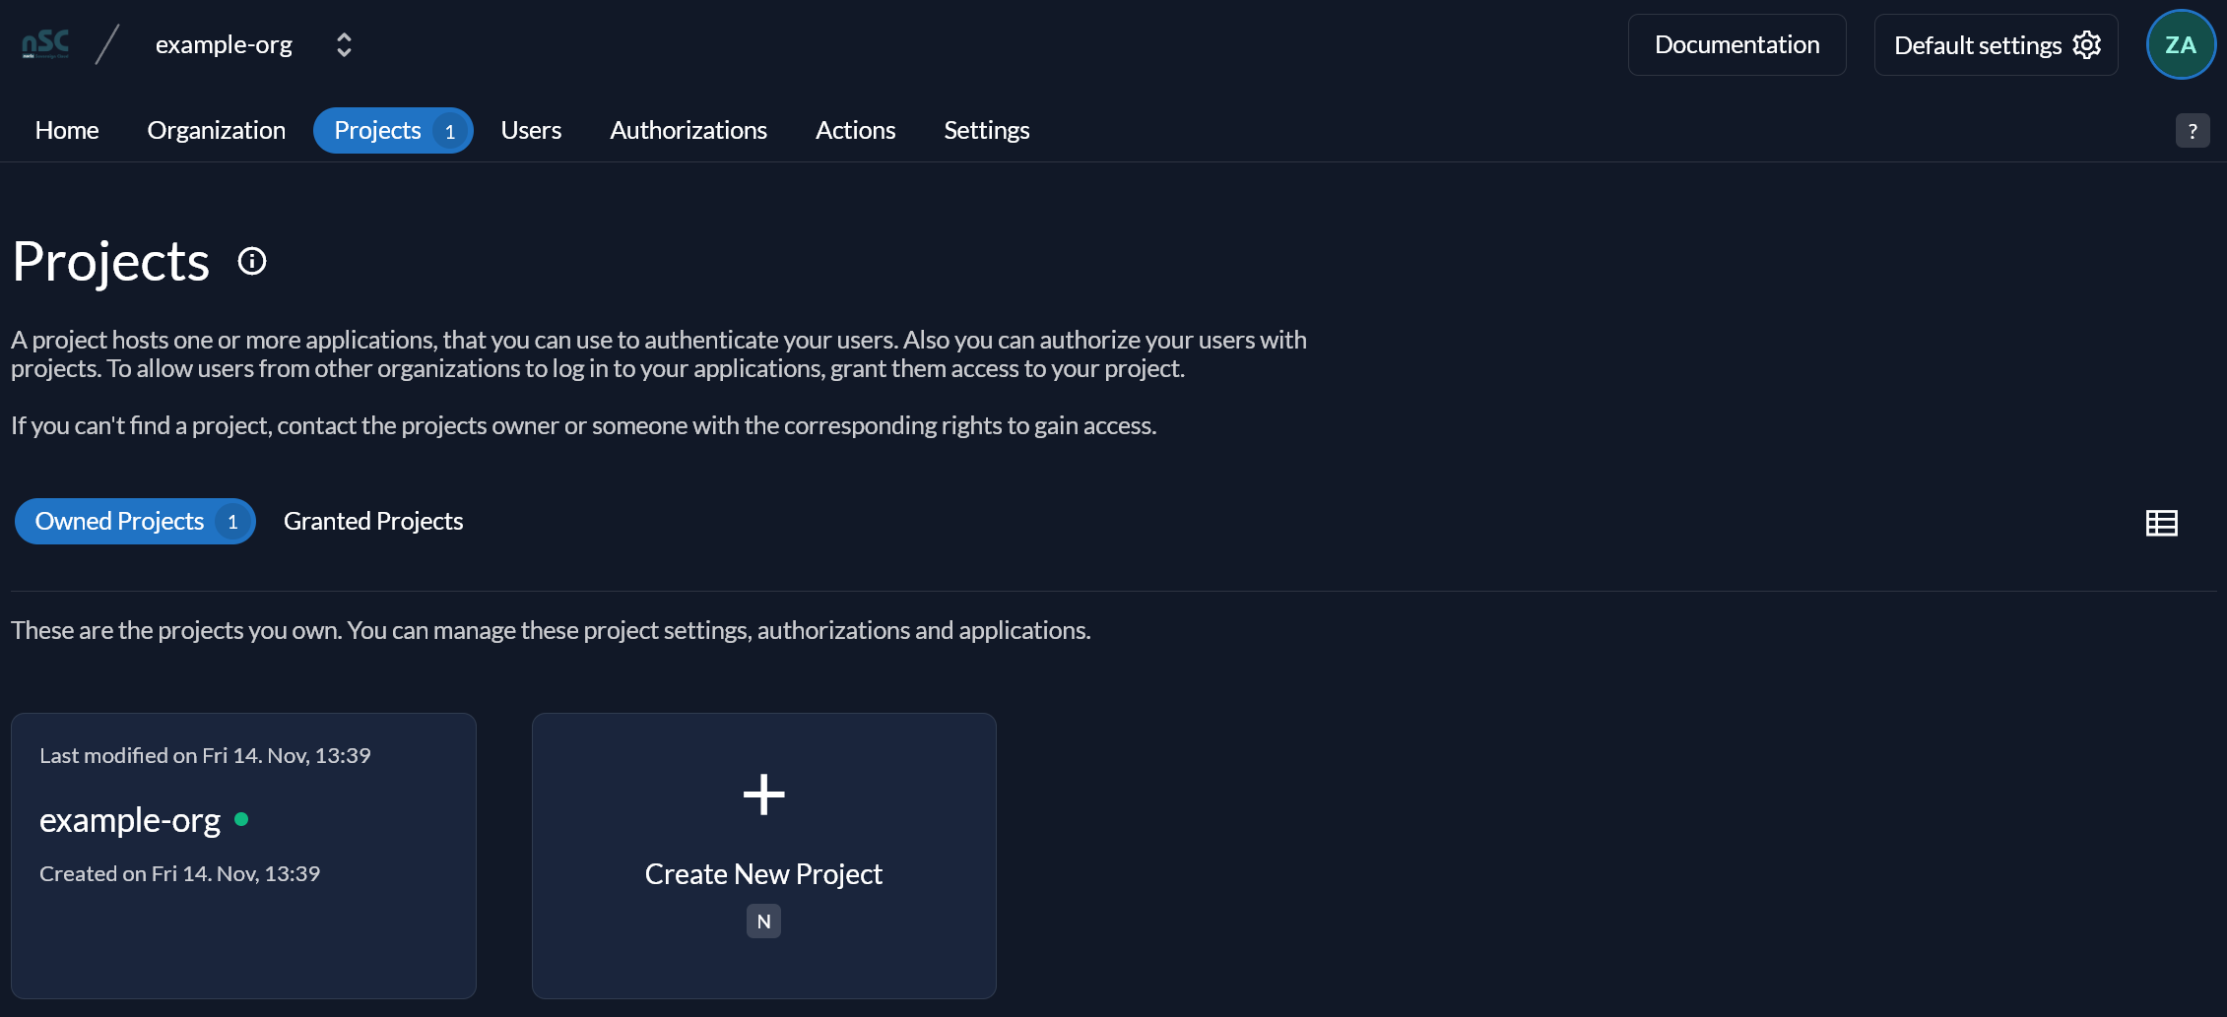Viewport: 2227px width, 1017px height.
Task: Navigate to the Authorizations tab
Action: [x=688, y=130]
